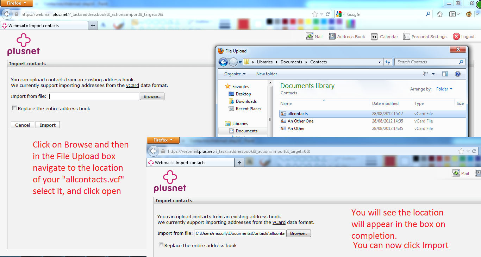Go back in the top Firefox window

6,14
